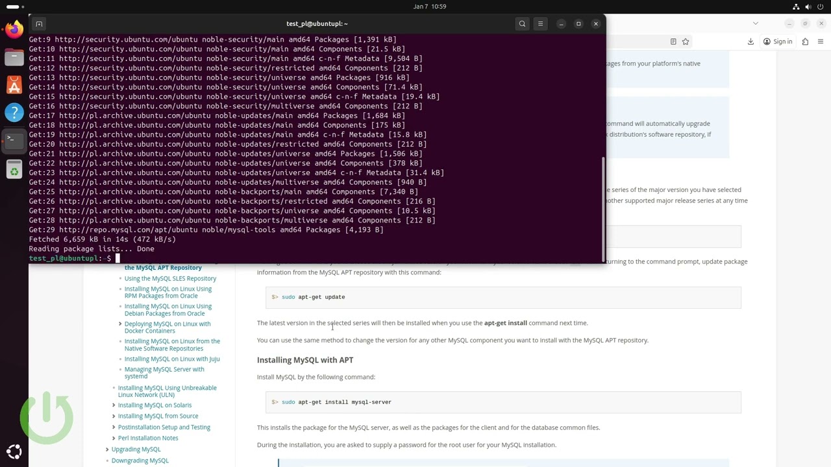Click the 'Installing MySQL with APT' heading
This screenshot has width=831, height=467.
coord(305,360)
